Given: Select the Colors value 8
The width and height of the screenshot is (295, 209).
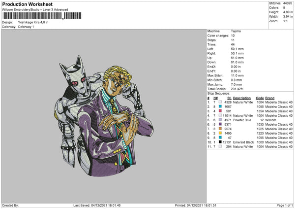Looking at the screenshot, I should (x=284, y=8).
